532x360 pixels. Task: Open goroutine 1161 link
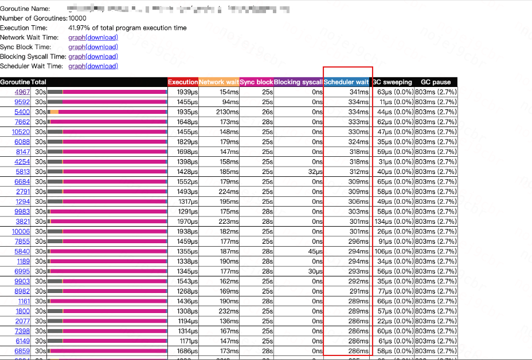coord(24,302)
